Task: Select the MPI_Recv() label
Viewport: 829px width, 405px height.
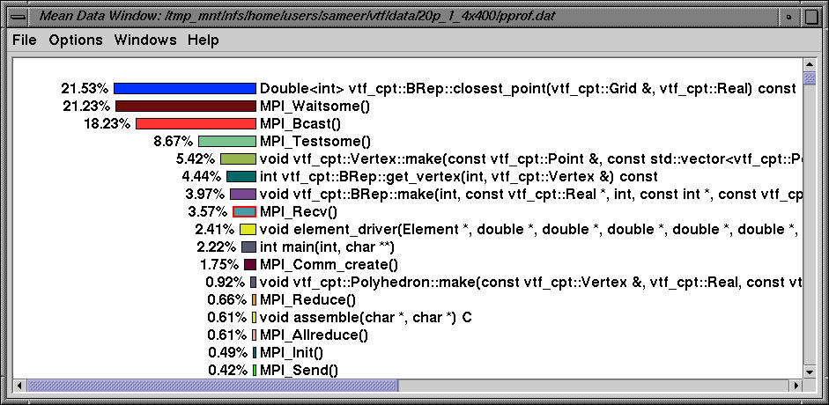Action: click(298, 212)
